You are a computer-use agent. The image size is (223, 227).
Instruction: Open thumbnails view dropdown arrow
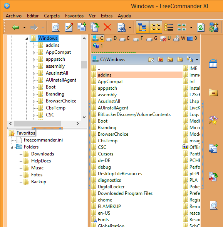coord(191,27)
